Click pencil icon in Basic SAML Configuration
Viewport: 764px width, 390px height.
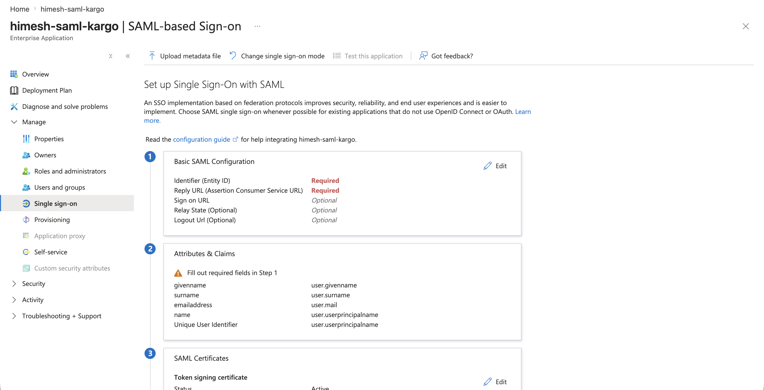(x=488, y=166)
